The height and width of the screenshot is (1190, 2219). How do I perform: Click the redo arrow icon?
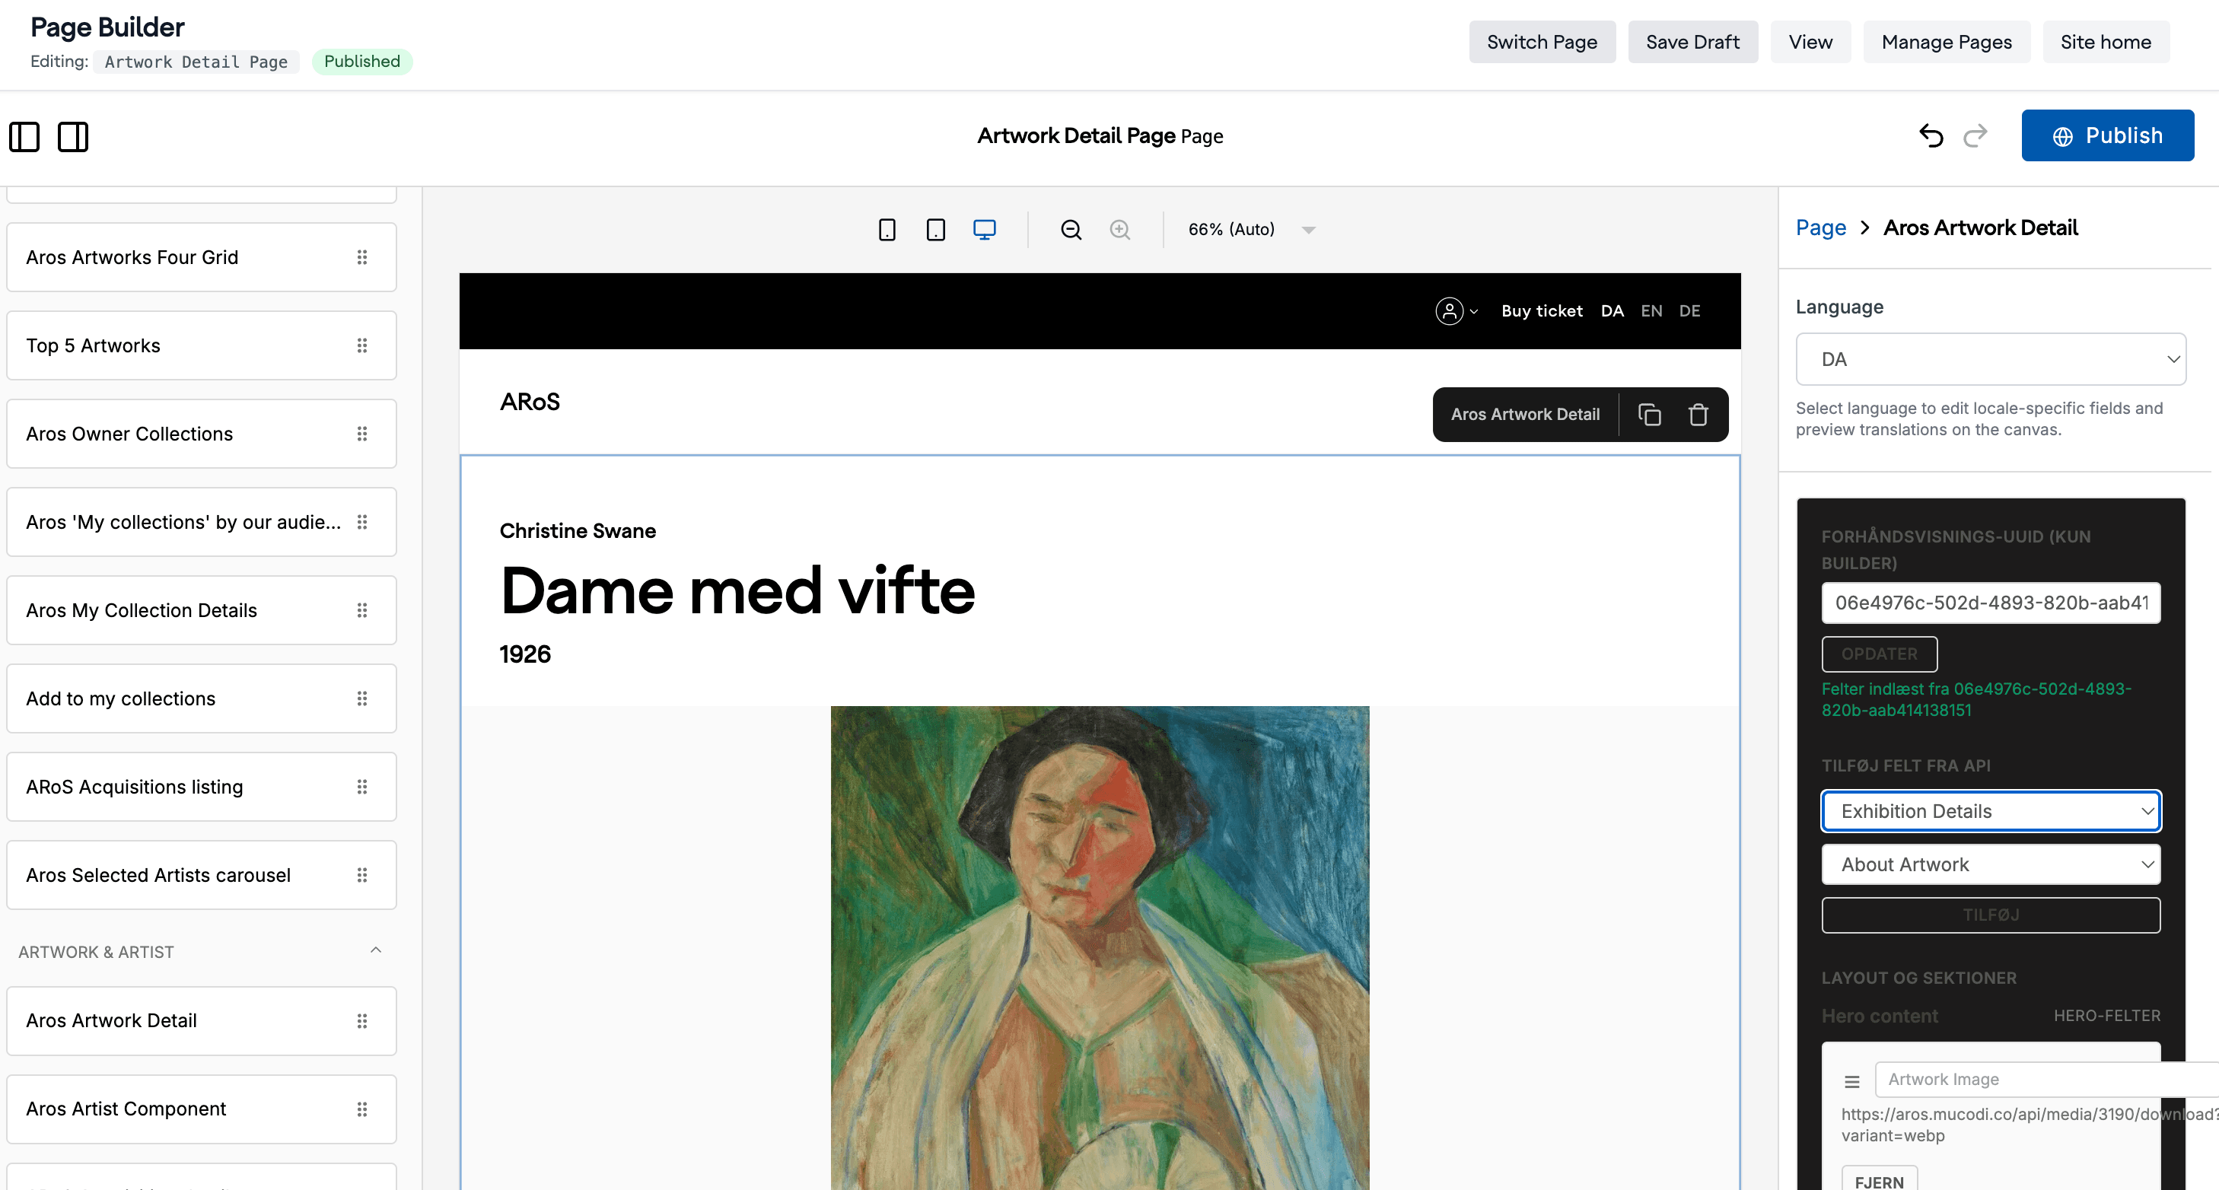coord(1975,135)
